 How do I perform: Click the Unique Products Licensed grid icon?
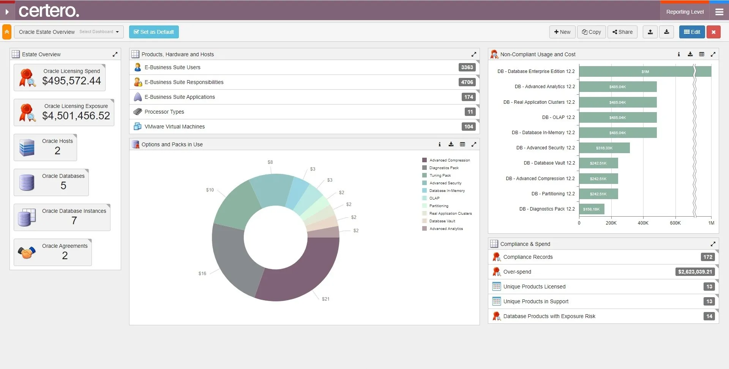click(496, 287)
